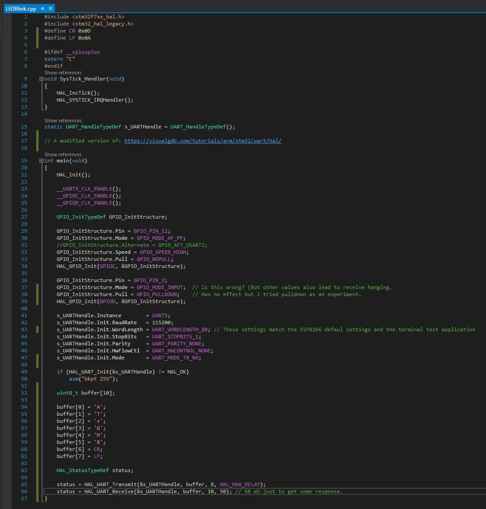486x509 pixels.
Task: Click the GPIO_MODE_INPUT macro
Action: (160, 287)
